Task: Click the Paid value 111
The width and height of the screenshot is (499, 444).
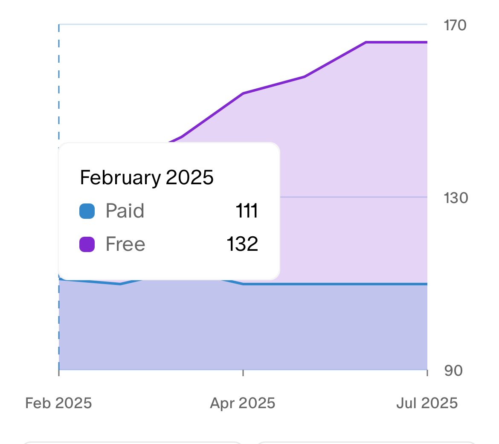Action: pos(247,211)
